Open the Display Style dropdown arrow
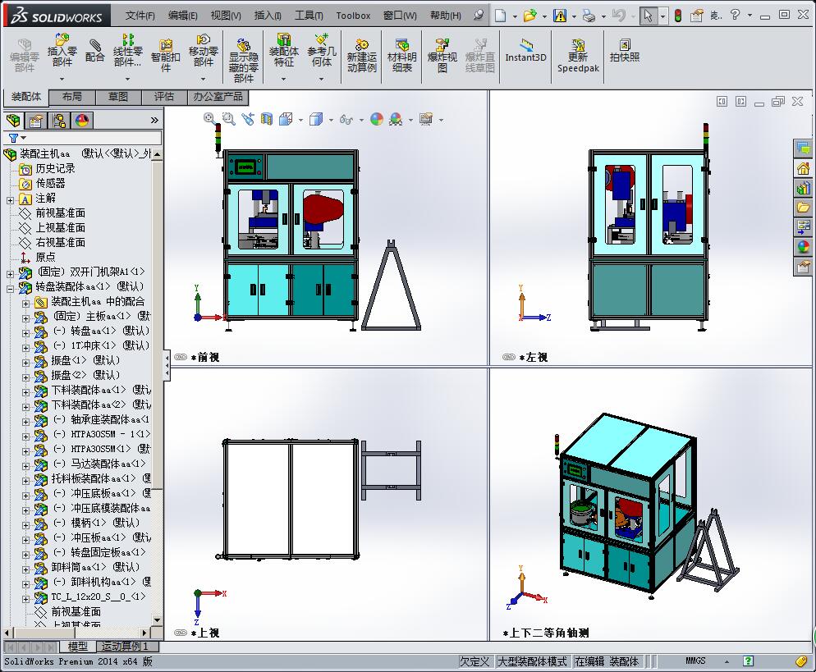This screenshot has height=672, width=816. click(331, 120)
